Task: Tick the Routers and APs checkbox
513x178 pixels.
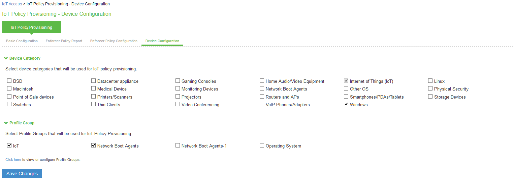Action: pos(262,97)
